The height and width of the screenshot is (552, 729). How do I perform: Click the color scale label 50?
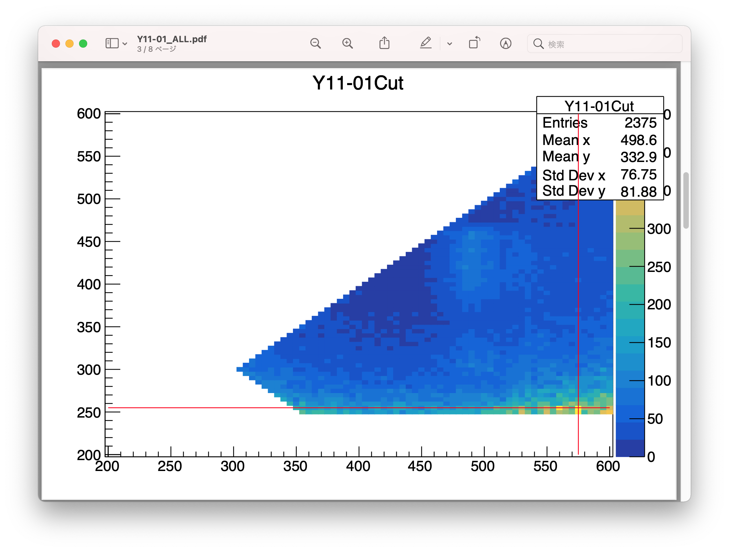point(655,419)
